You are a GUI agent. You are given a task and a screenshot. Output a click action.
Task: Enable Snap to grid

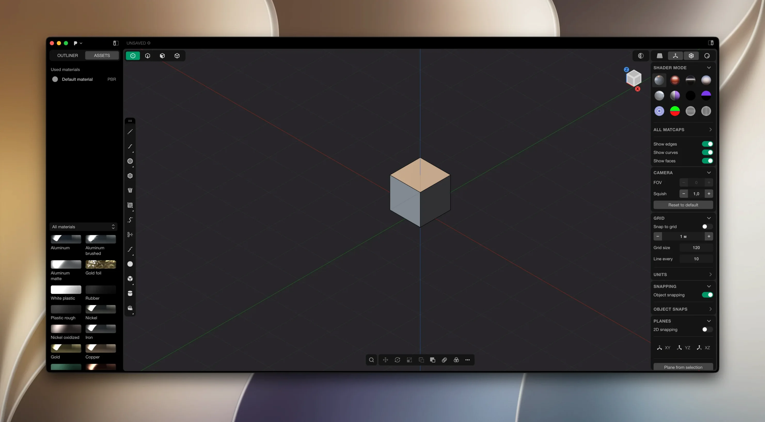(707, 227)
